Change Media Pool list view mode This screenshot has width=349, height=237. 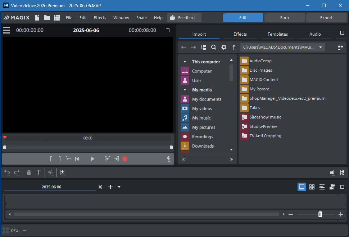[x=340, y=47]
